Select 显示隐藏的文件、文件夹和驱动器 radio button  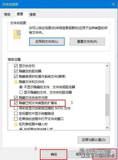tap(21, 92)
